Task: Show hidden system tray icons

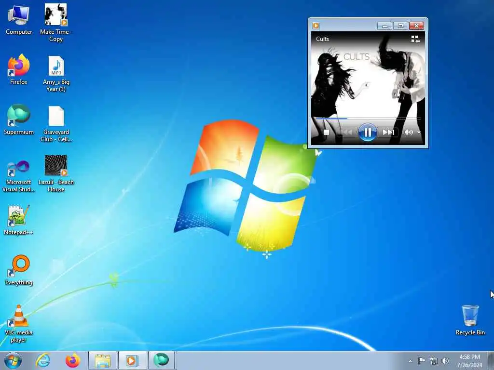Action: click(x=410, y=361)
